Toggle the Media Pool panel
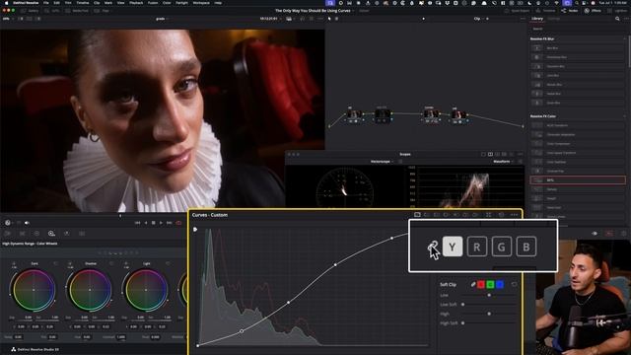This screenshot has width=631, height=355. click(x=77, y=11)
